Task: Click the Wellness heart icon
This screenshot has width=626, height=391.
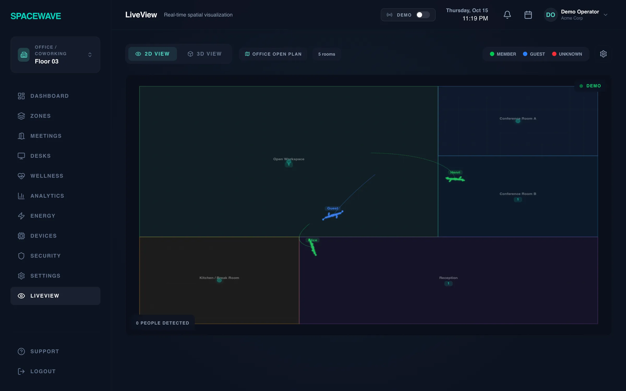Action: (x=21, y=176)
